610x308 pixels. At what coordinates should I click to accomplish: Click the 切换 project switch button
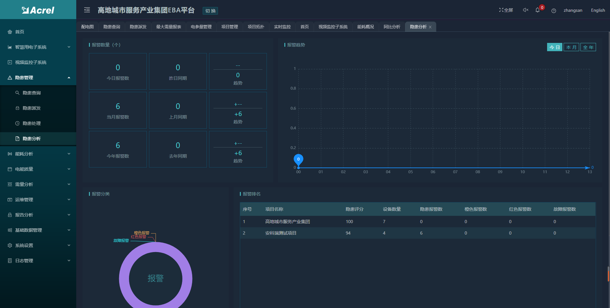point(210,11)
